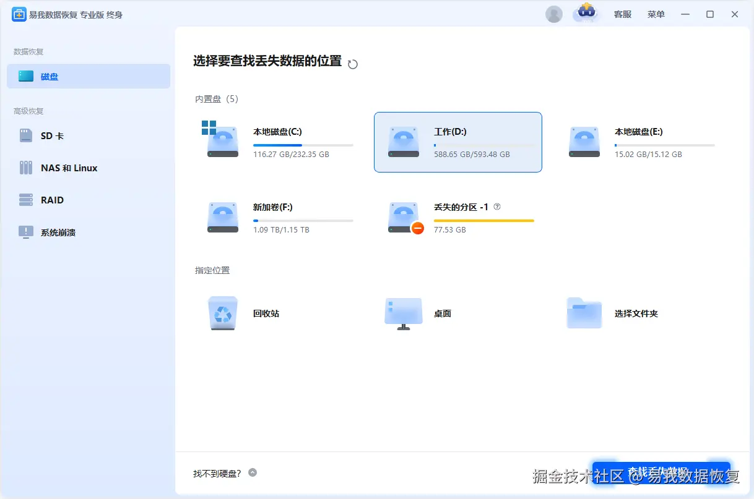754x499 pixels.
Task: Choose 选择文件夹 label
Action: 636,313
